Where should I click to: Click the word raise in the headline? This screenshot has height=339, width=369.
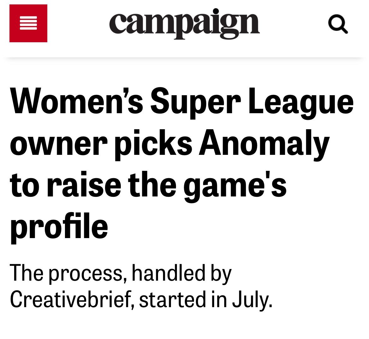84,185
